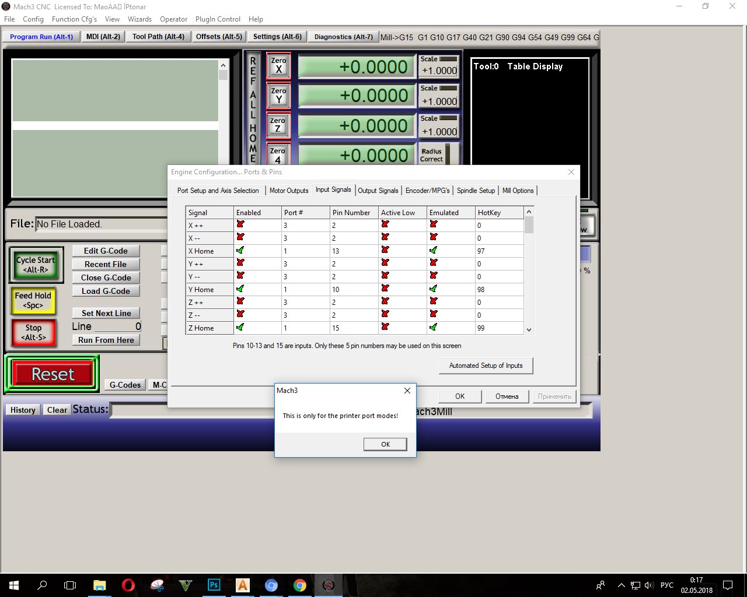The image size is (747, 597).
Task: Click the History button
Action: [x=23, y=410]
